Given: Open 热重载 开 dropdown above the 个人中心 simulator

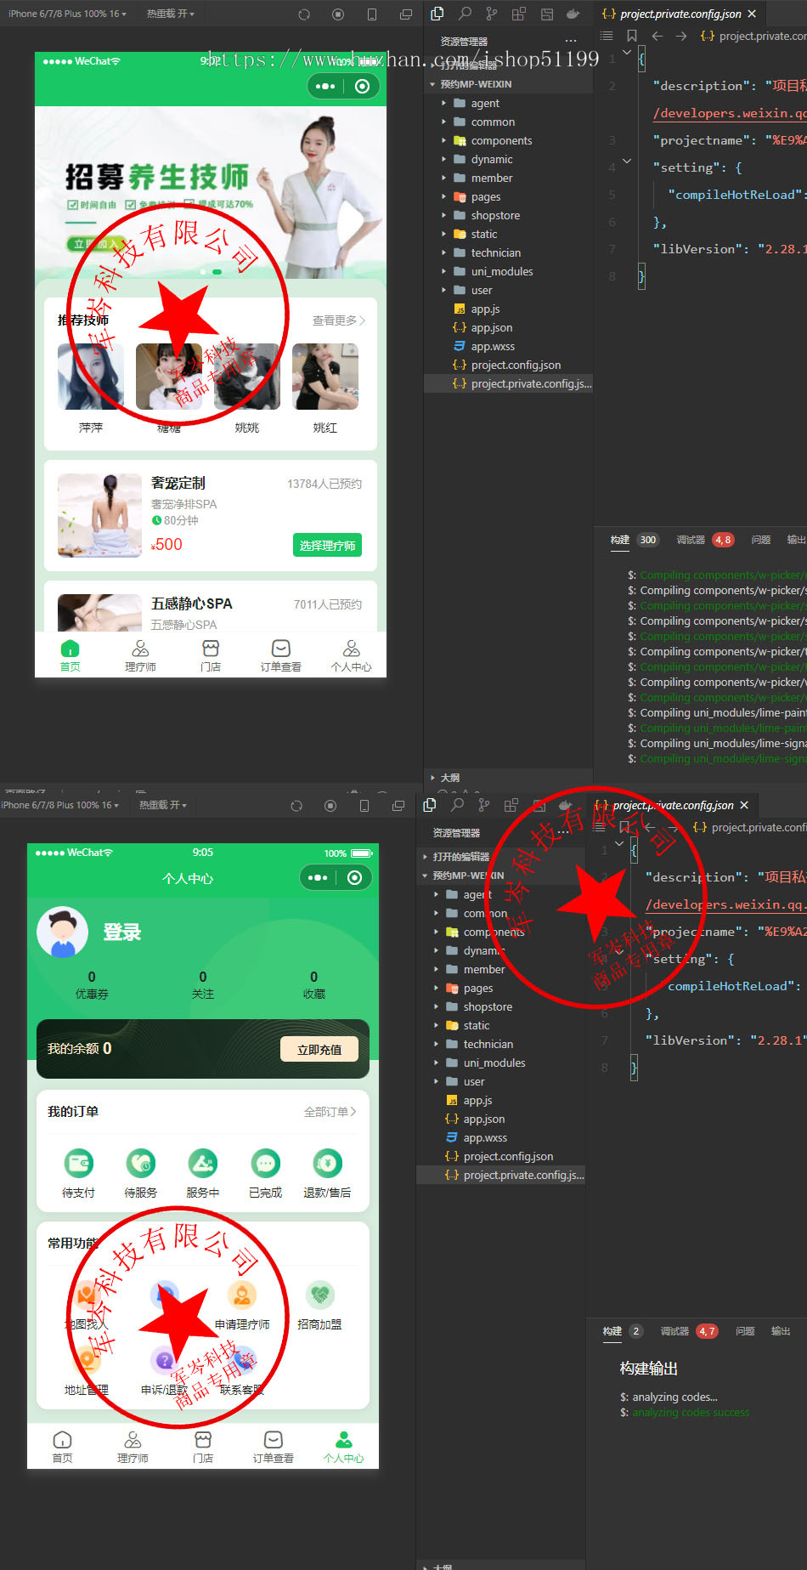Looking at the screenshot, I should tap(163, 805).
